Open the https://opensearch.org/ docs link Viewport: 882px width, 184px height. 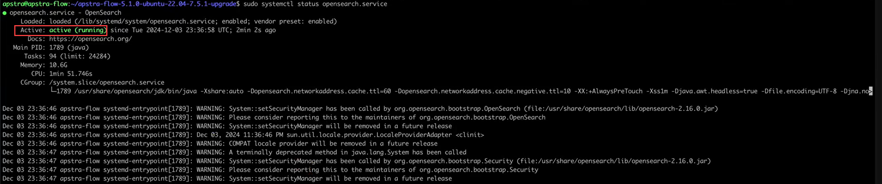click(x=90, y=39)
